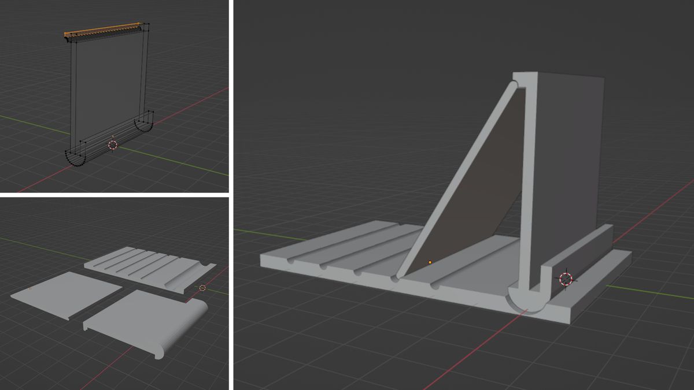The image size is (694, 390).
Task: Click the 3D cursor near the bottom-left viewport edge
Action: [x=204, y=287]
